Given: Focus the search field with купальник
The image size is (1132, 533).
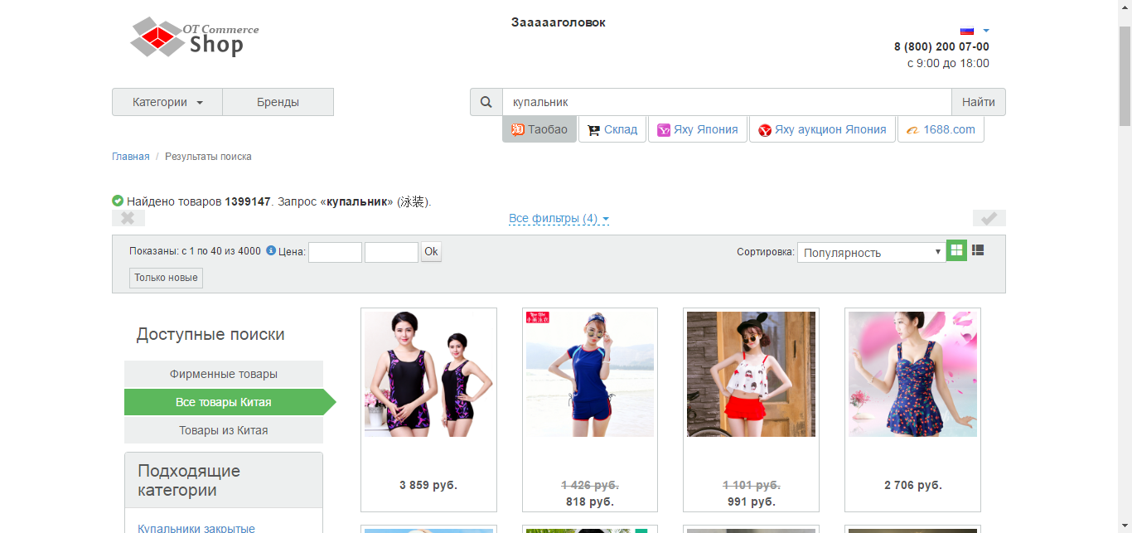Looking at the screenshot, I should [727, 102].
